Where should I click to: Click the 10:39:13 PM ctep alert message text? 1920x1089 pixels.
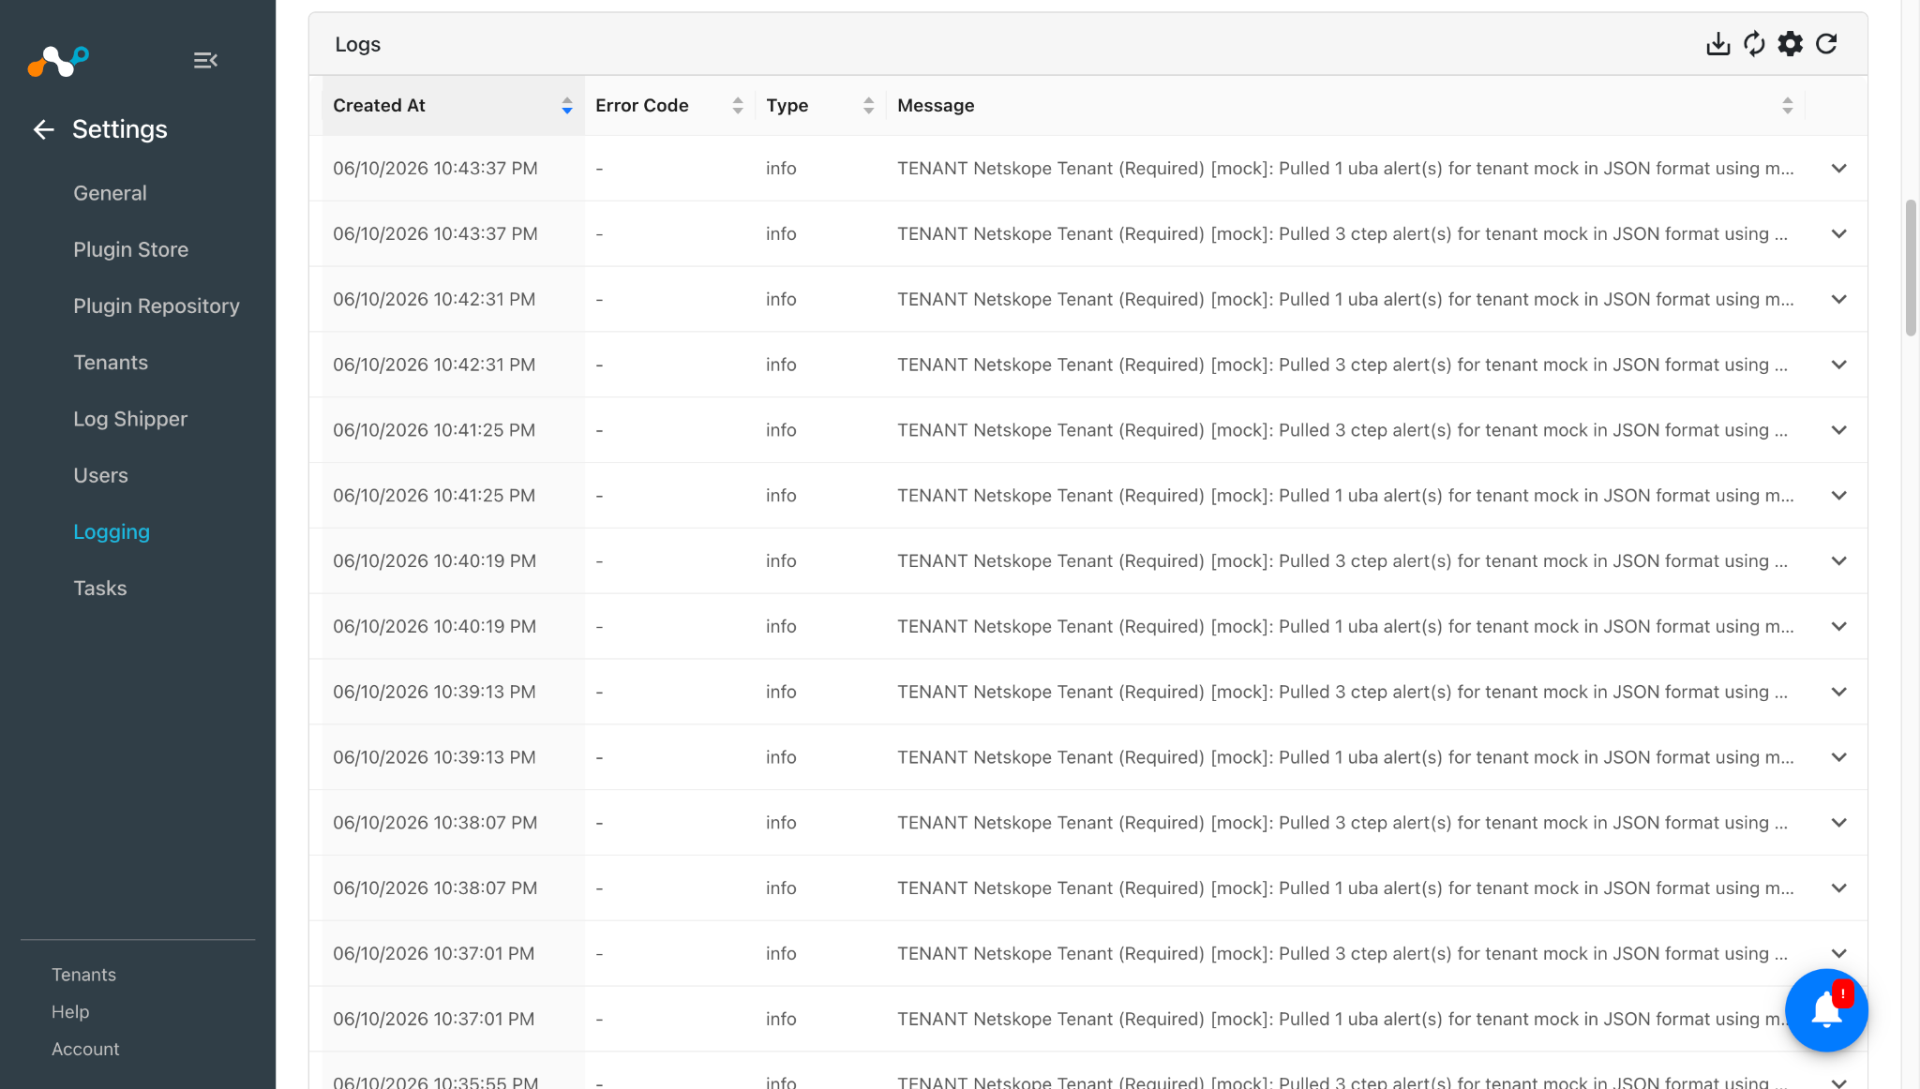coord(1342,692)
